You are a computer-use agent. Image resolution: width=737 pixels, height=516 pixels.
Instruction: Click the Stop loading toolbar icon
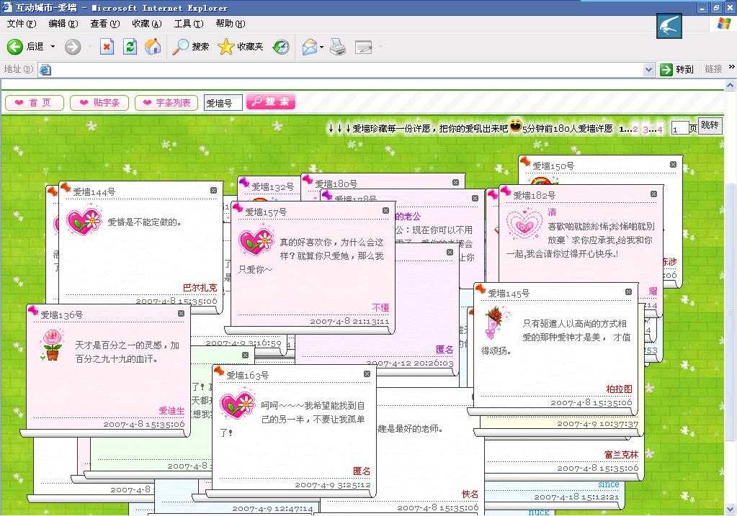point(107,47)
